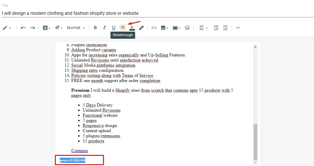Click the vertical scrollbar thumb
Screen dimensions: 314x166
click(255, 142)
